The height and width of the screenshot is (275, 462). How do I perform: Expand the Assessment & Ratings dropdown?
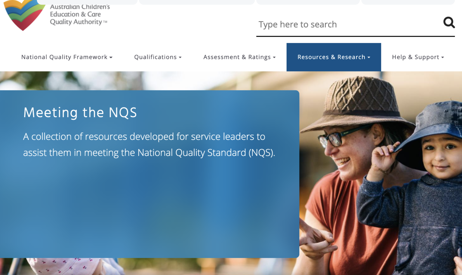[x=274, y=57]
